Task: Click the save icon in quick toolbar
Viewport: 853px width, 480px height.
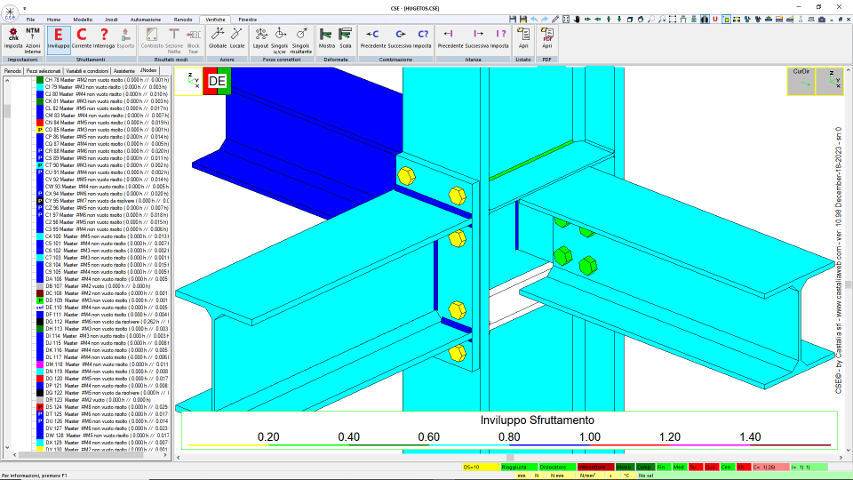Action: pyautogui.click(x=513, y=19)
